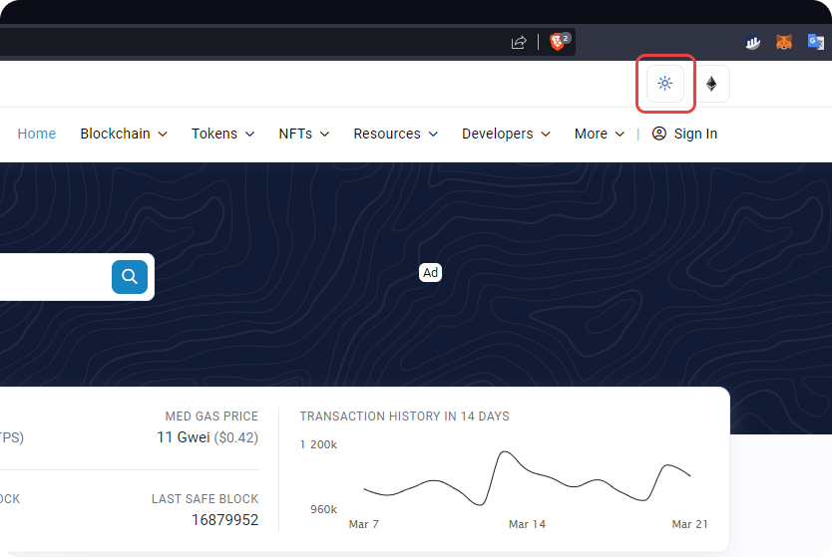Open the NFTs dropdown menu
The image size is (832, 557).
point(303,134)
